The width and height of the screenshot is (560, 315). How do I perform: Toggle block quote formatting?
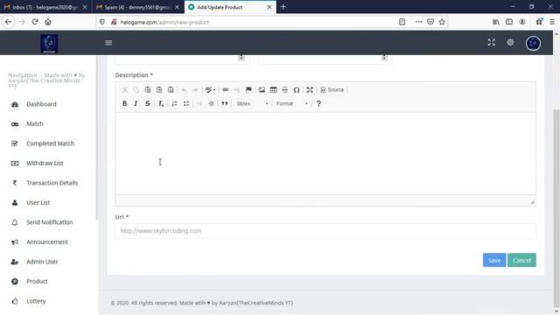(224, 103)
